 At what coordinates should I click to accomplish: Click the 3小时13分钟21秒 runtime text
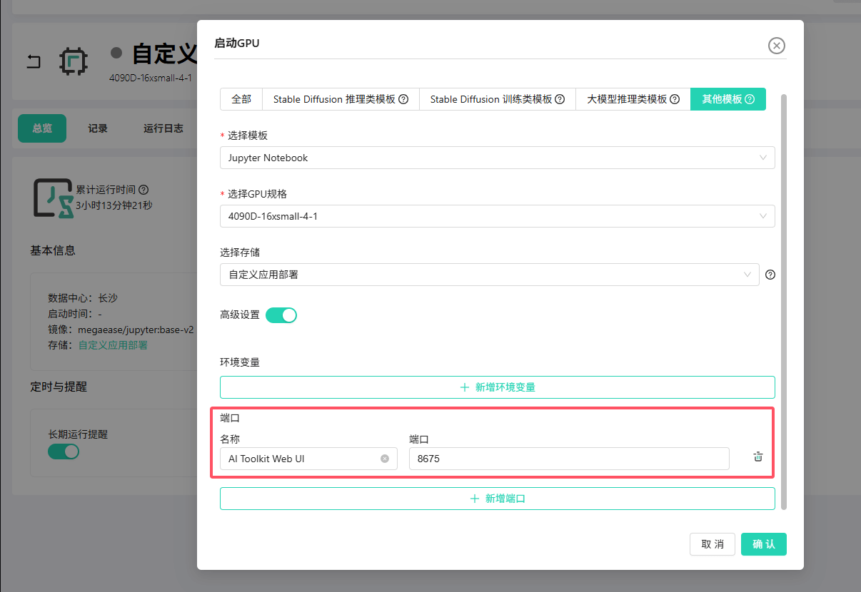click(114, 205)
